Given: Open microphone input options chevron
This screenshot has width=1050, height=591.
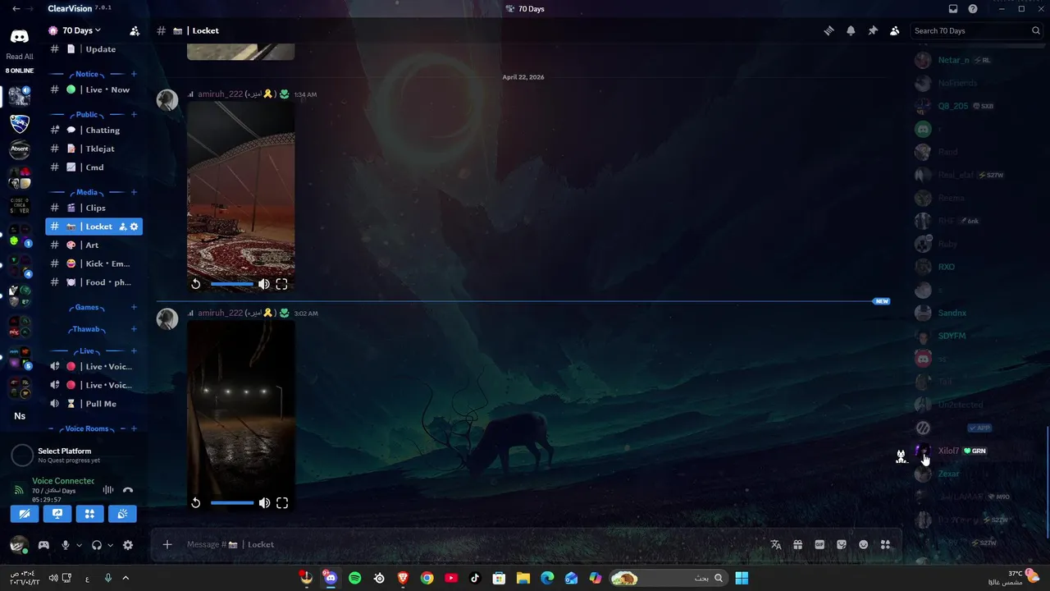Looking at the screenshot, I should click(x=79, y=545).
